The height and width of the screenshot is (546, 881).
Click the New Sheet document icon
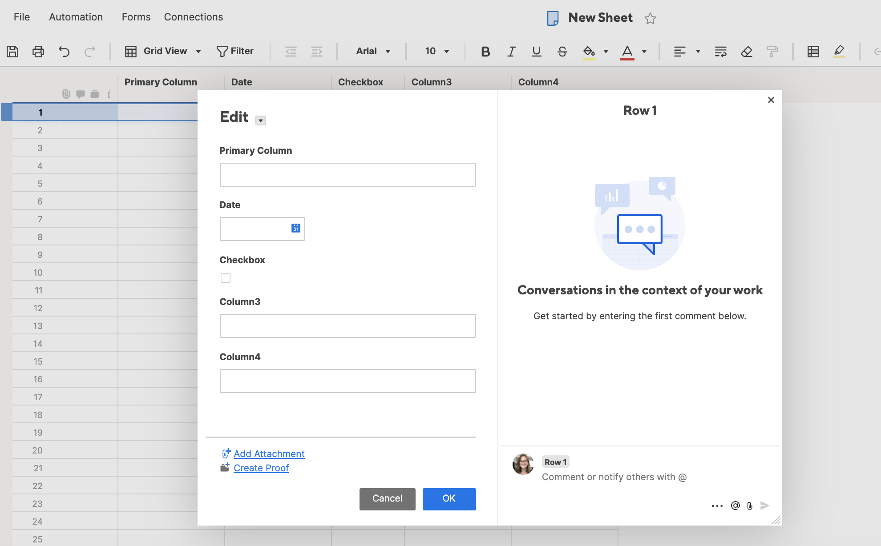click(553, 18)
